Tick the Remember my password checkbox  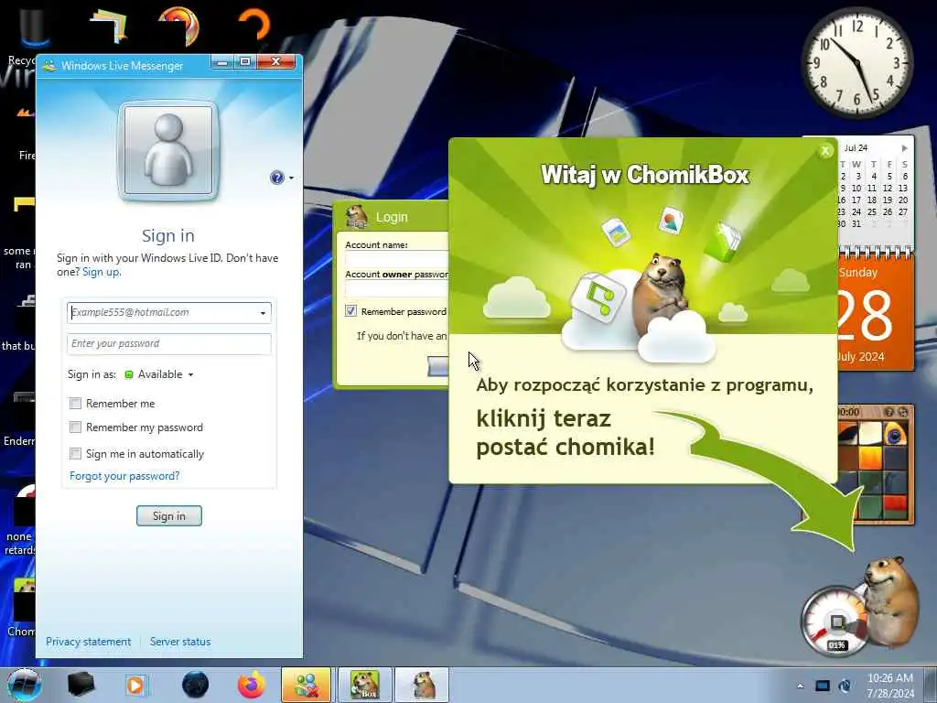pyautogui.click(x=75, y=427)
